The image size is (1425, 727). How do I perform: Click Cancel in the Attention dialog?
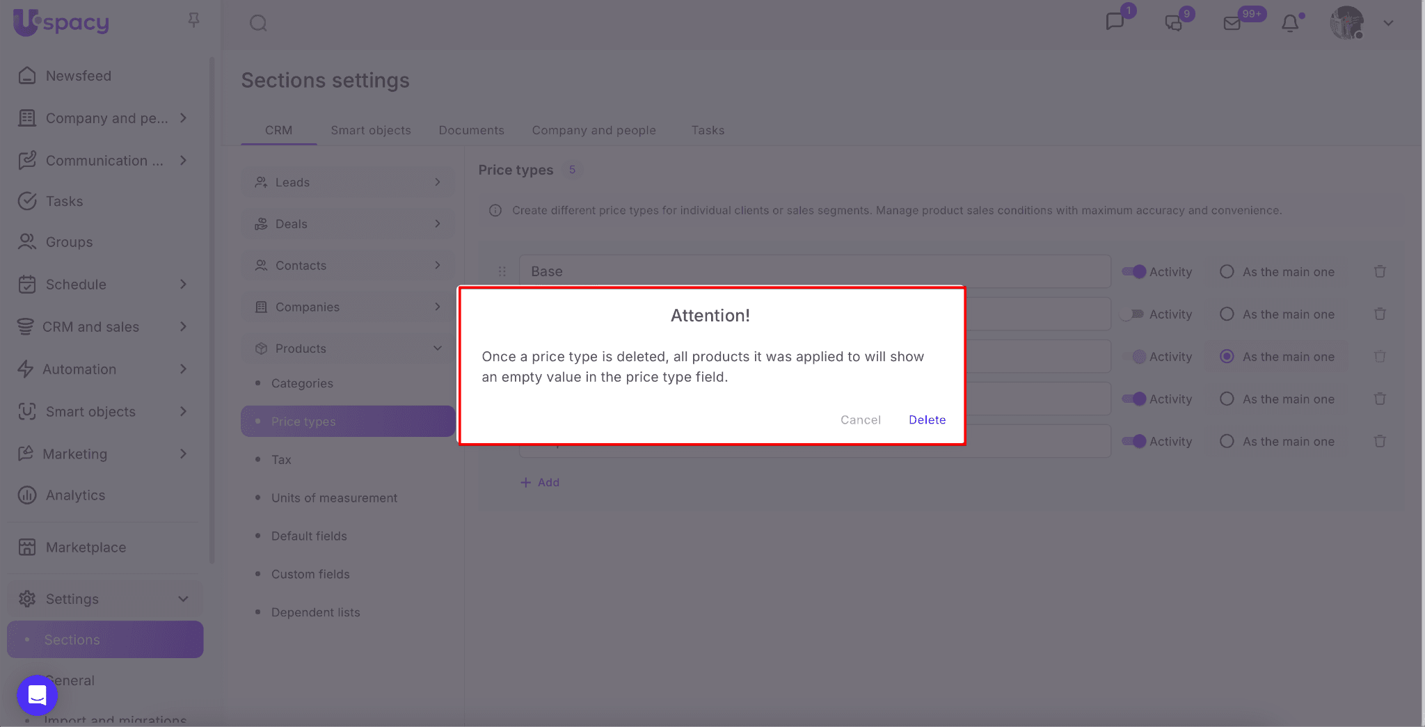tap(860, 420)
